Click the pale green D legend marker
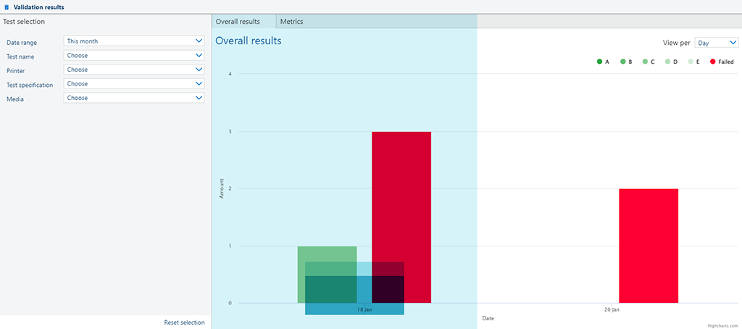Screen dimensions: 742x329 pos(667,62)
